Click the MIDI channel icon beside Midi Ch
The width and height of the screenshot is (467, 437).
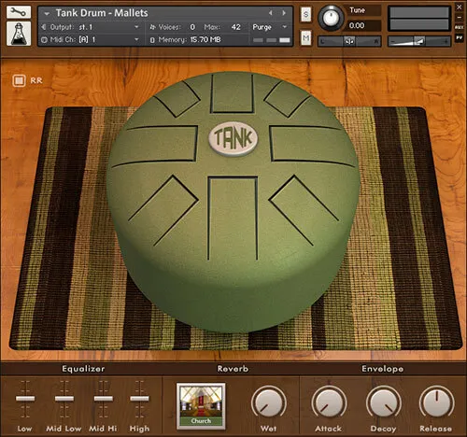click(44, 40)
